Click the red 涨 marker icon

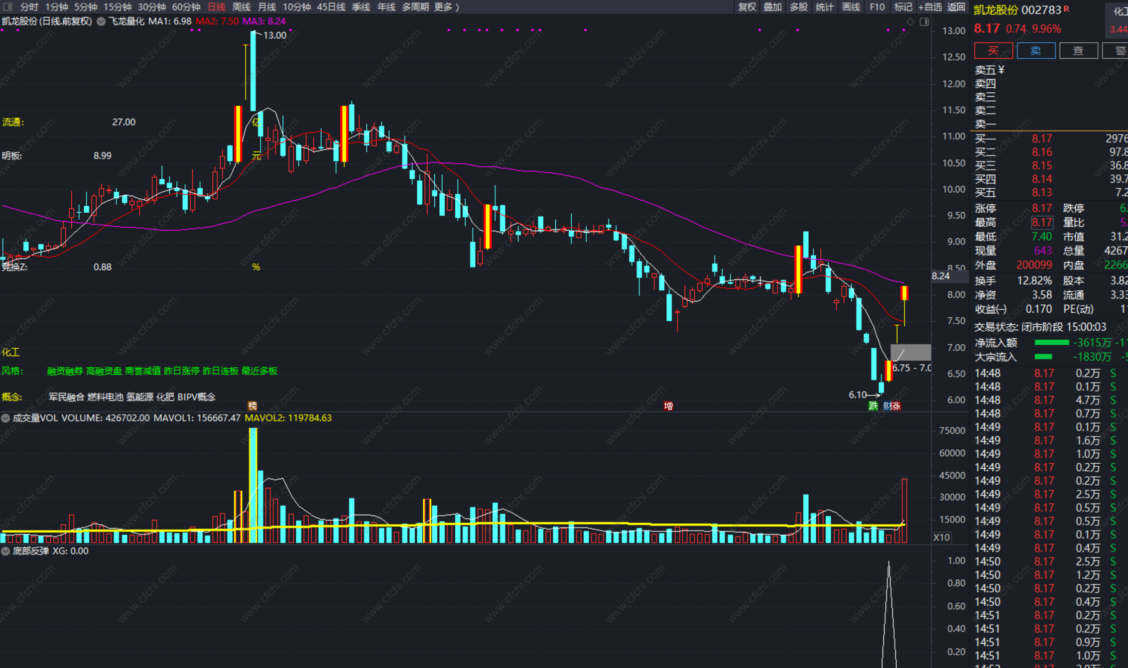(896, 406)
